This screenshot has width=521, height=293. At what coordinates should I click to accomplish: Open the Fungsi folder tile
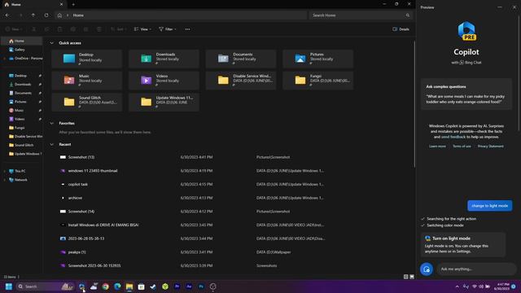point(318,80)
